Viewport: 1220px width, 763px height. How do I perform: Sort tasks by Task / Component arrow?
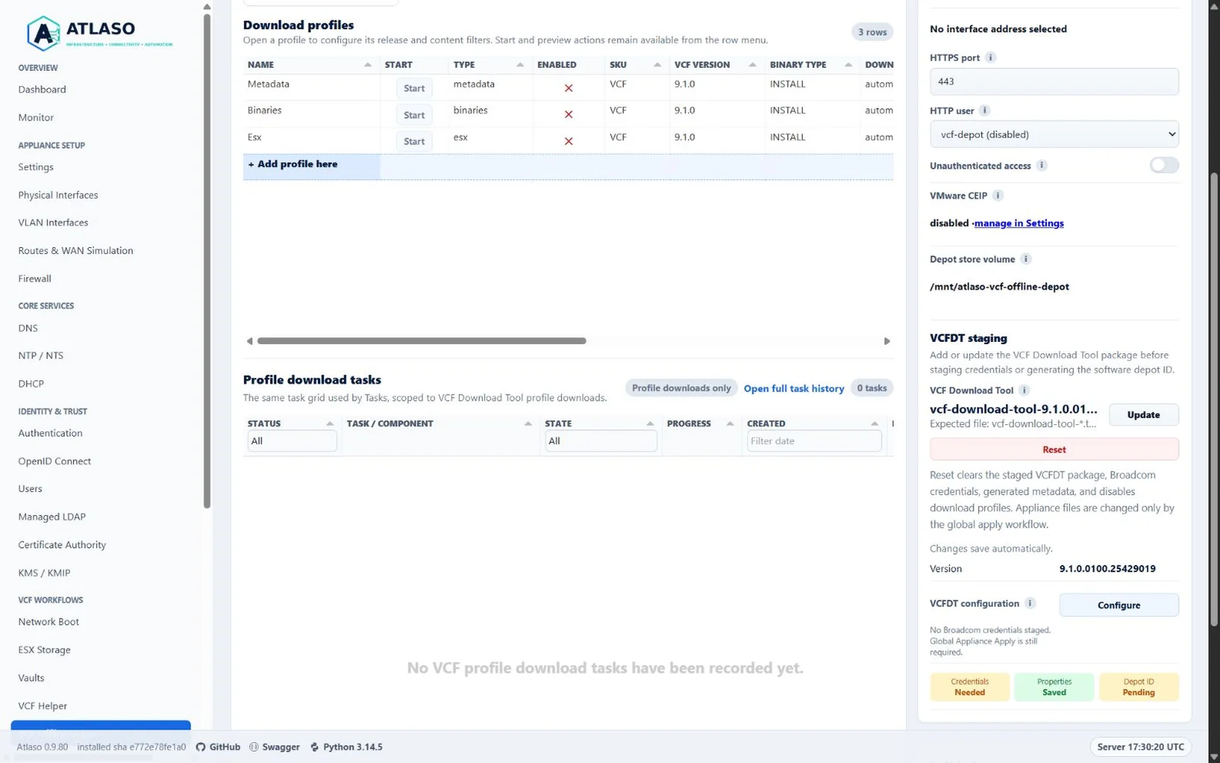528,423
